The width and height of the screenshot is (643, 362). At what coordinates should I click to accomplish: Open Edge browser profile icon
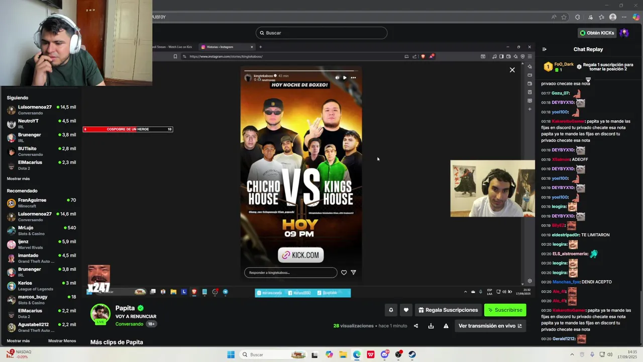point(613,17)
